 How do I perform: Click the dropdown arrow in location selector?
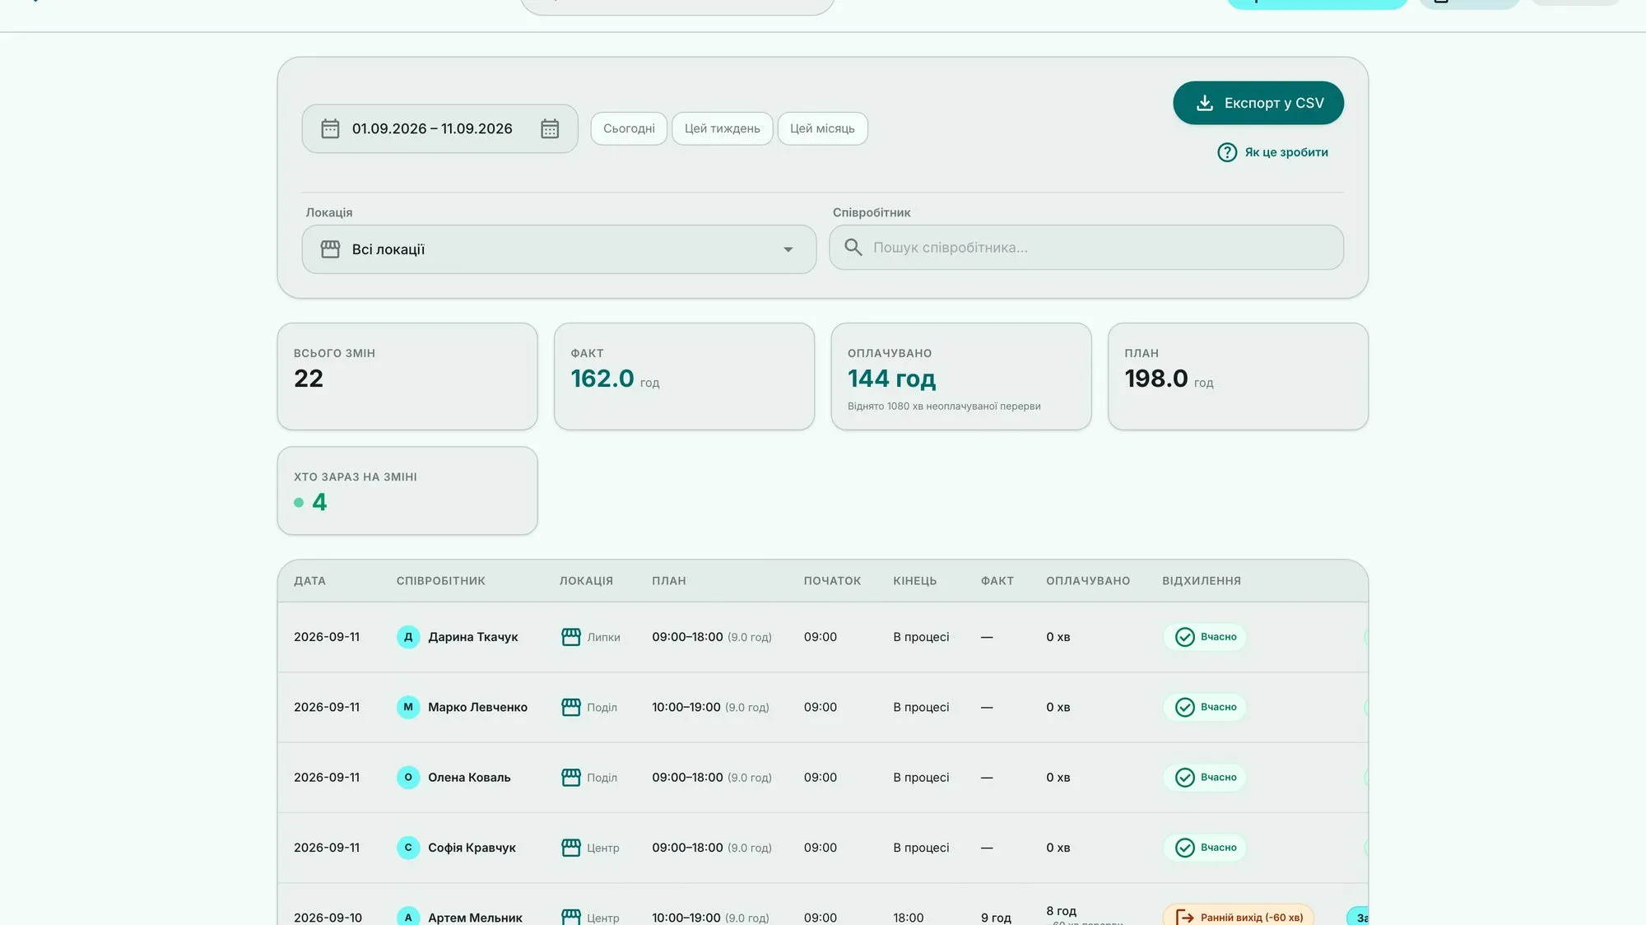coord(788,249)
